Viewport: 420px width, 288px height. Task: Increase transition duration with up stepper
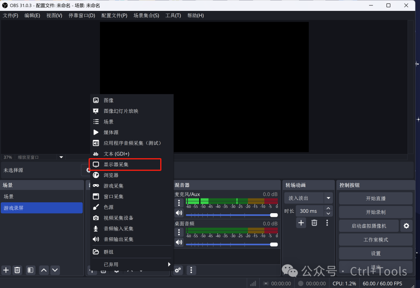click(329, 209)
